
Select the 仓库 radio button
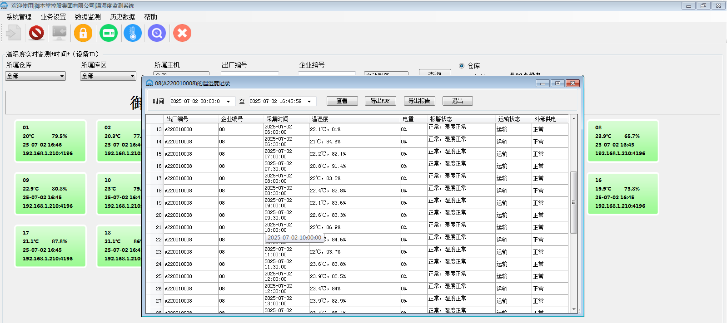click(462, 66)
